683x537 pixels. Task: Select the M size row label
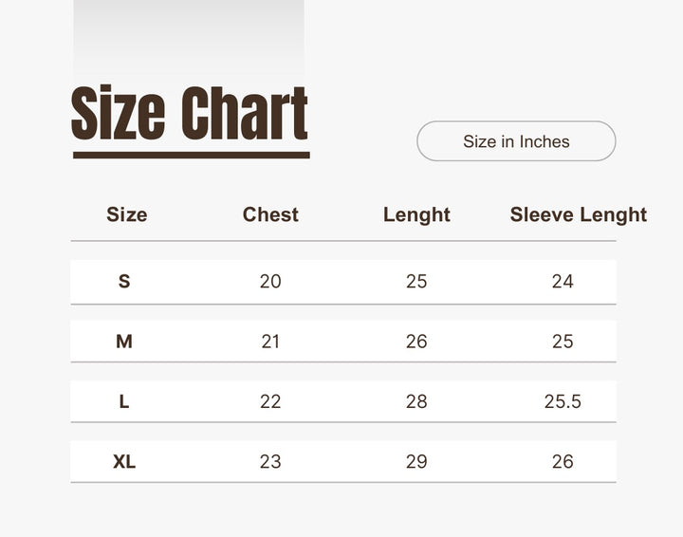point(124,342)
